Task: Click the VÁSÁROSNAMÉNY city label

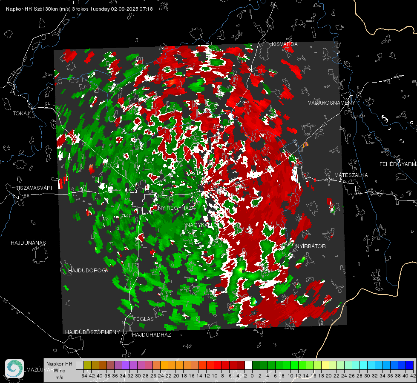Action: [332, 103]
